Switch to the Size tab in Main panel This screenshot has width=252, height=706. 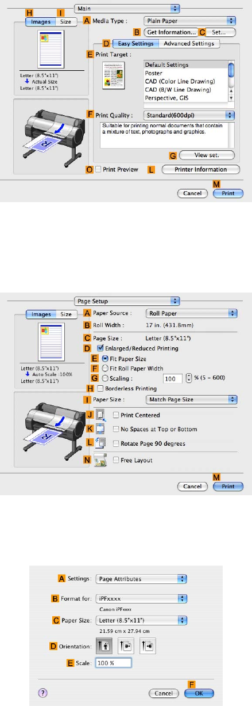(65, 21)
